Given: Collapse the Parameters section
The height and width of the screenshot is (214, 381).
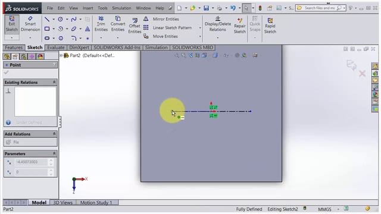Looking at the screenshot, I should [54, 153].
